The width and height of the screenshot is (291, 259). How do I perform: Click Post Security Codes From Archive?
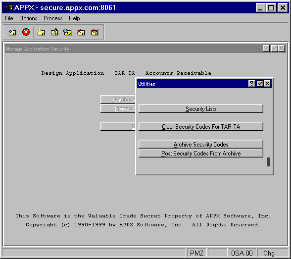(201, 153)
